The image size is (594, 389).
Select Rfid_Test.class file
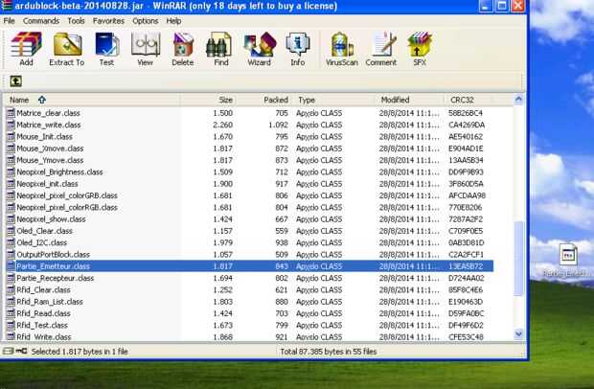pos(42,325)
